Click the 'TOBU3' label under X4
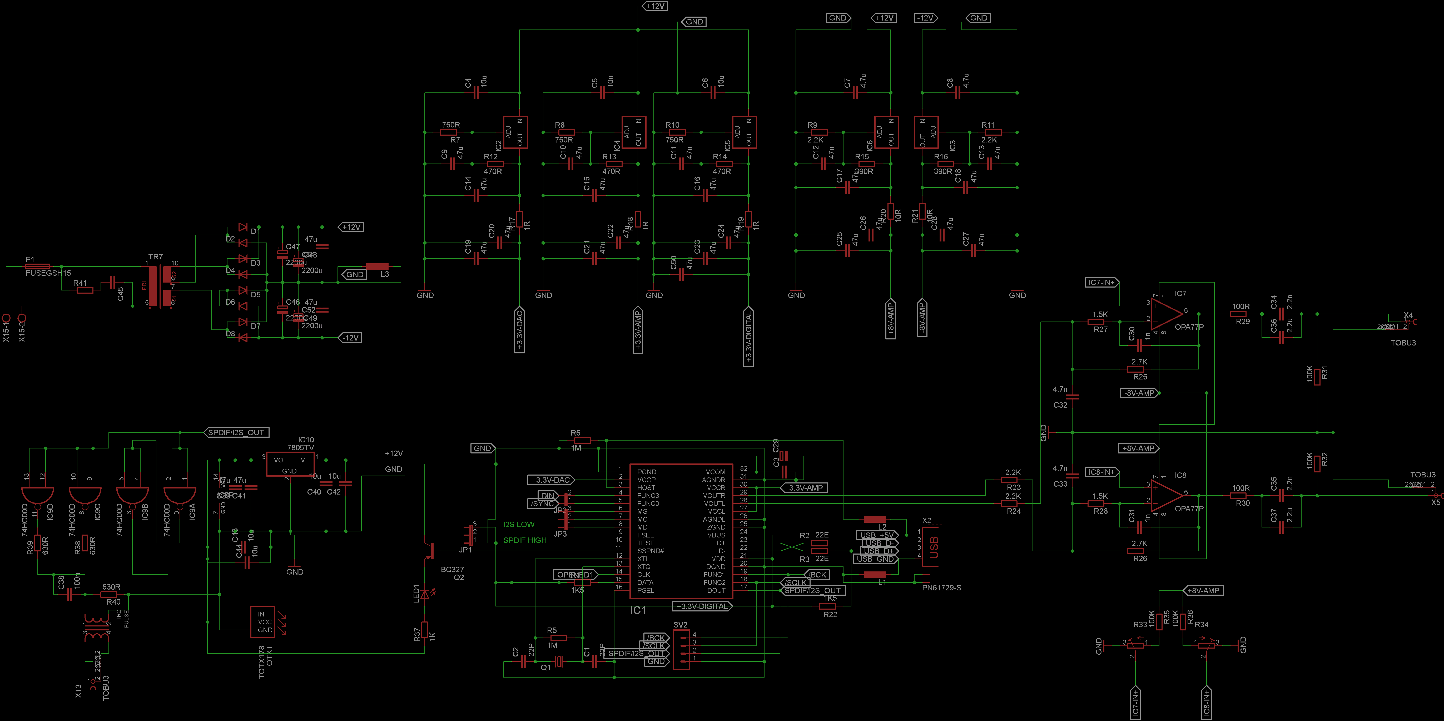 click(x=1403, y=343)
